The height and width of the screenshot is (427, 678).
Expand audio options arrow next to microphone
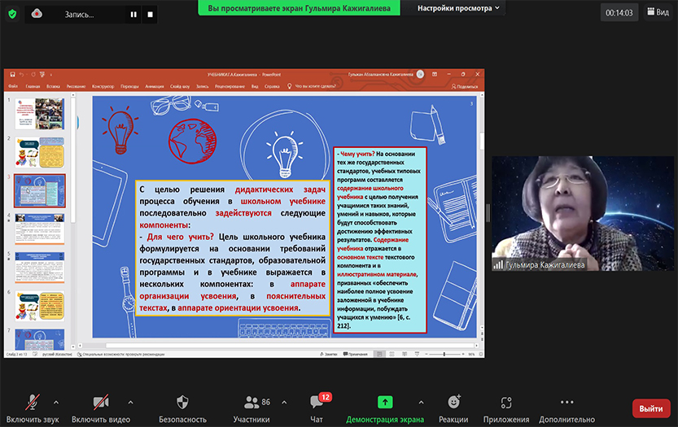(56, 402)
